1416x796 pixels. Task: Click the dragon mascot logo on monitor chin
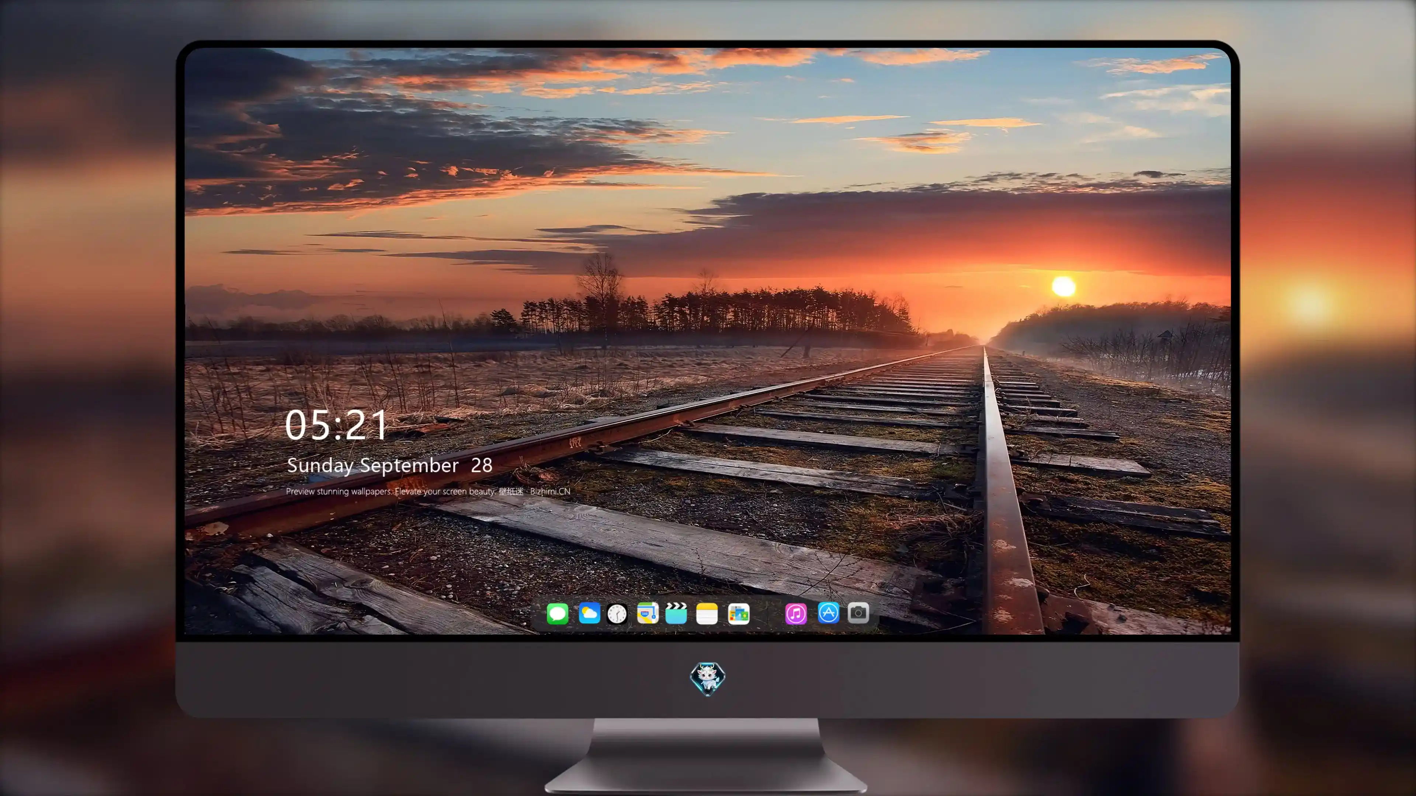click(708, 679)
